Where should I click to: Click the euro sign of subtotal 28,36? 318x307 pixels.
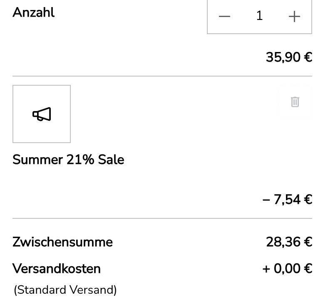(x=308, y=242)
